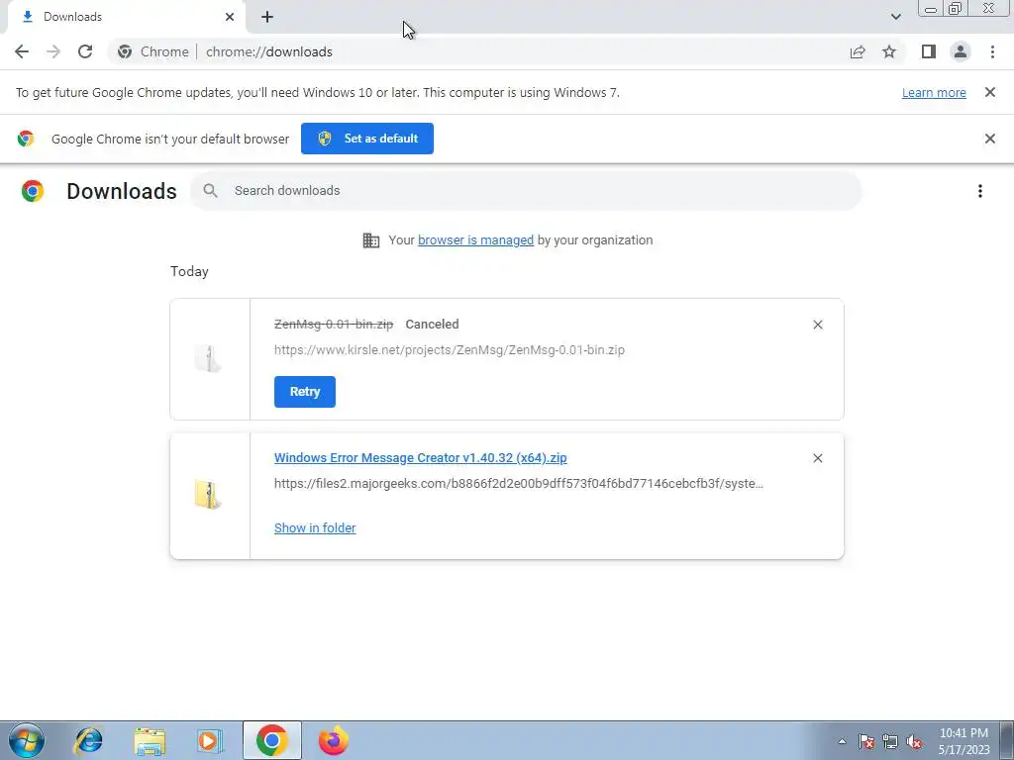
Task: Show Windows Error Message Creator in folder
Action: tap(315, 528)
